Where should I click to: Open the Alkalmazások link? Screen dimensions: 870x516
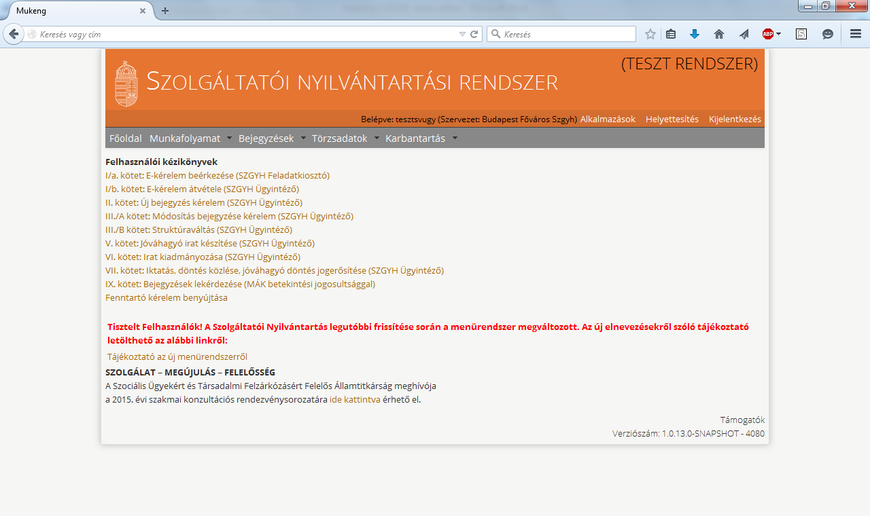pos(608,119)
